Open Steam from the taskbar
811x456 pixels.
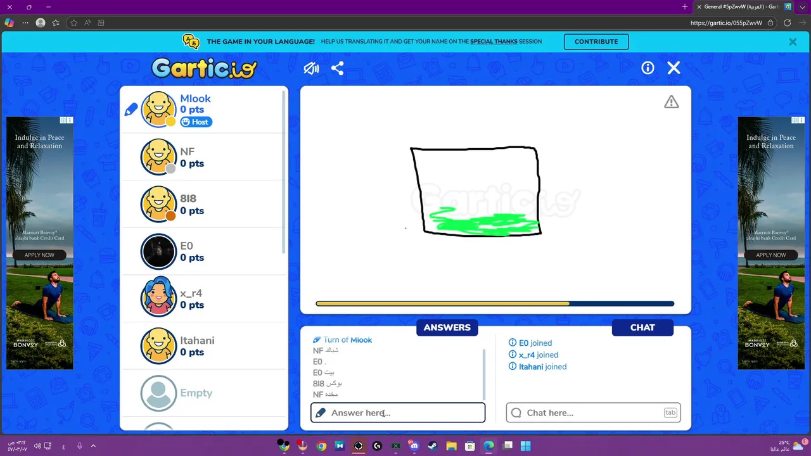pyautogui.click(x=433, y=446)
